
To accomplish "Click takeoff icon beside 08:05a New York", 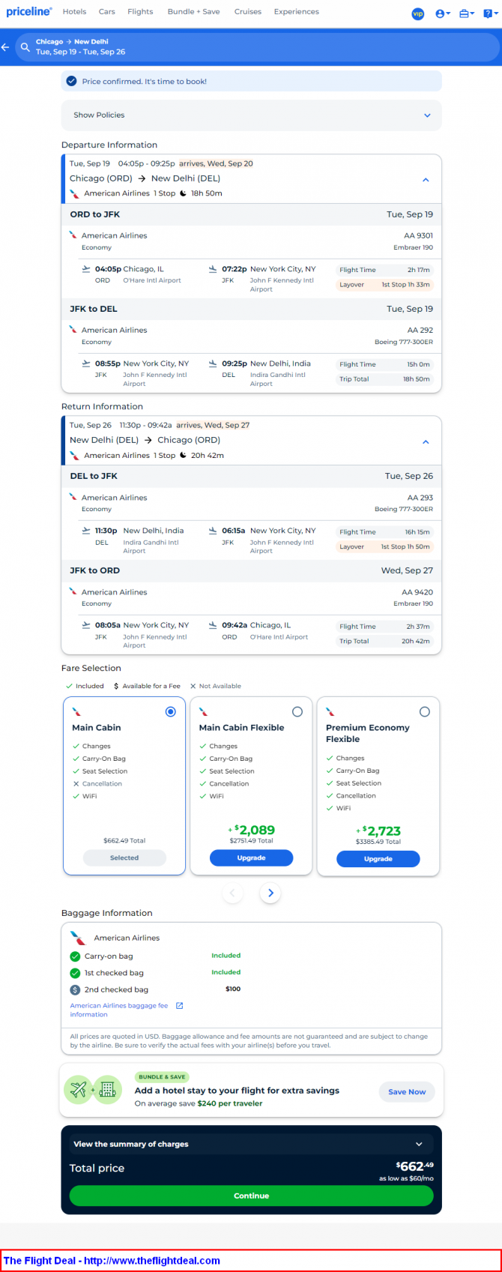I will 86,625.
